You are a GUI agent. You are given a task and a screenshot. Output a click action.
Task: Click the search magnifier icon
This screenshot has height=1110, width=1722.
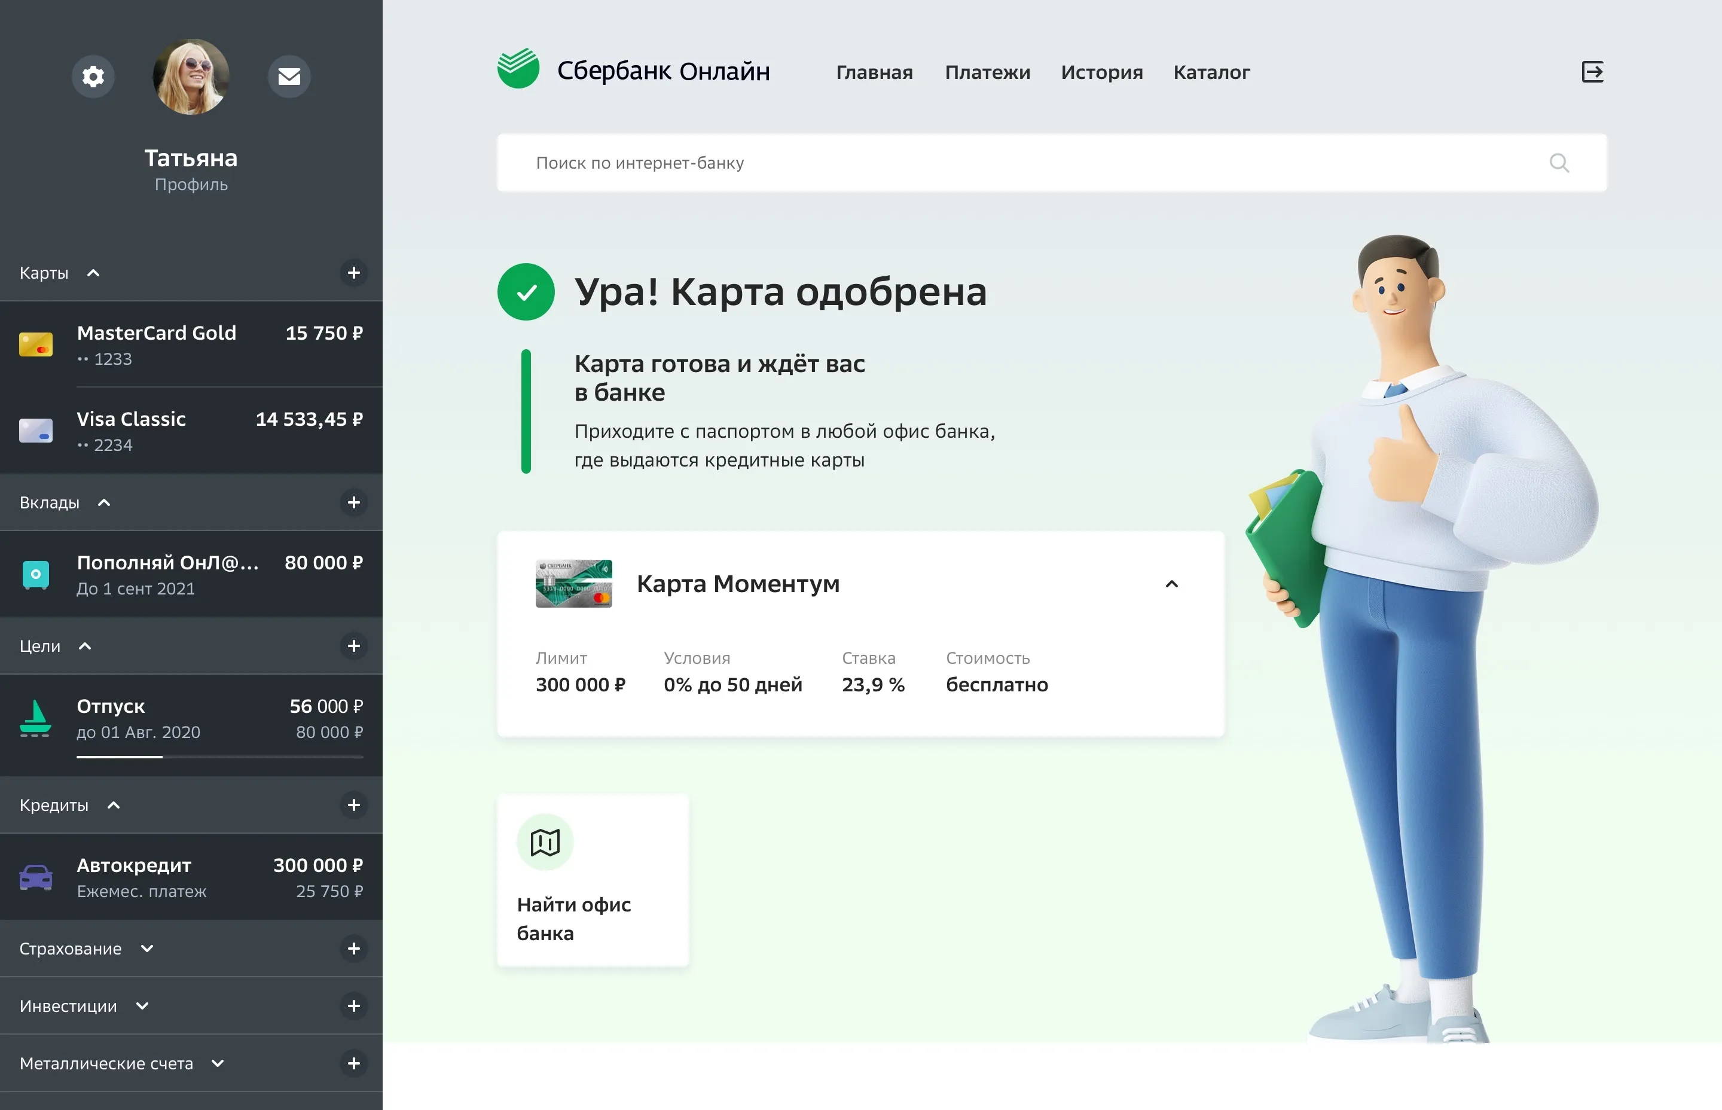click(1558, 163)
